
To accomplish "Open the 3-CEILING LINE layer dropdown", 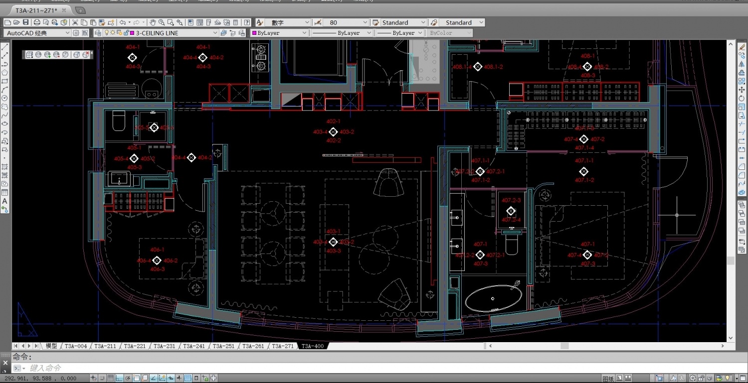I will 161,33.
